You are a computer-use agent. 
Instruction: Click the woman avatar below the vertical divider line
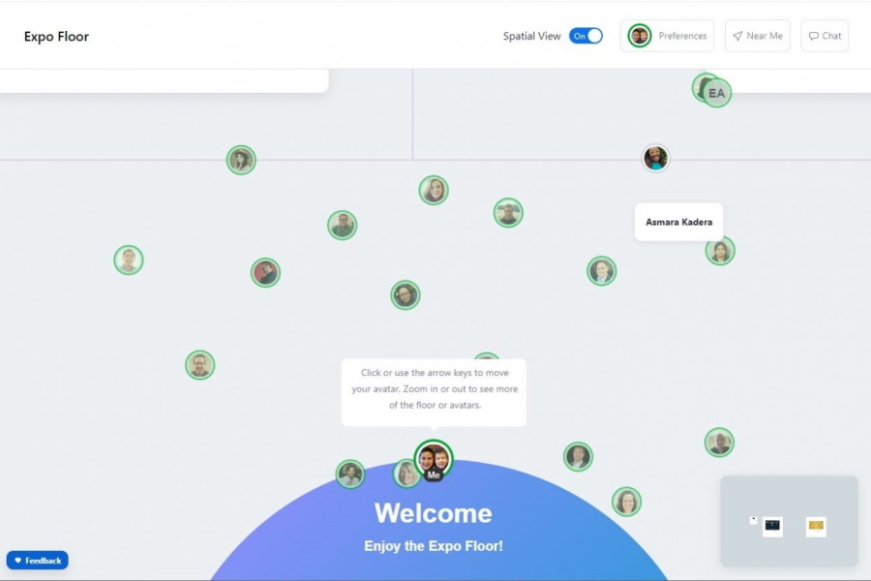click(434, 190)
